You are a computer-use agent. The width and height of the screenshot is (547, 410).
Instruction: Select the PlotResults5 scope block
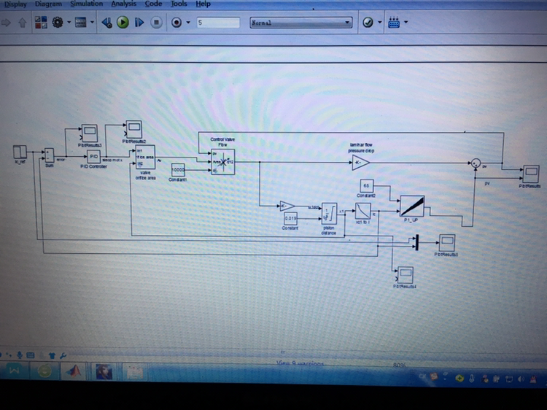pyautogui.click(x=447, y=242)
